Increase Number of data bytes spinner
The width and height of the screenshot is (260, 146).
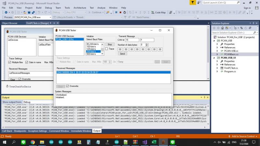click(x=147, y=44)
